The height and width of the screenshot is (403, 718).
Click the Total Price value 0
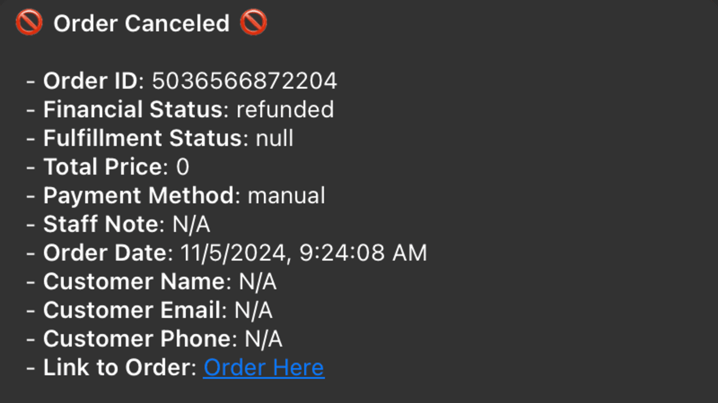click(x=183, y=167)
